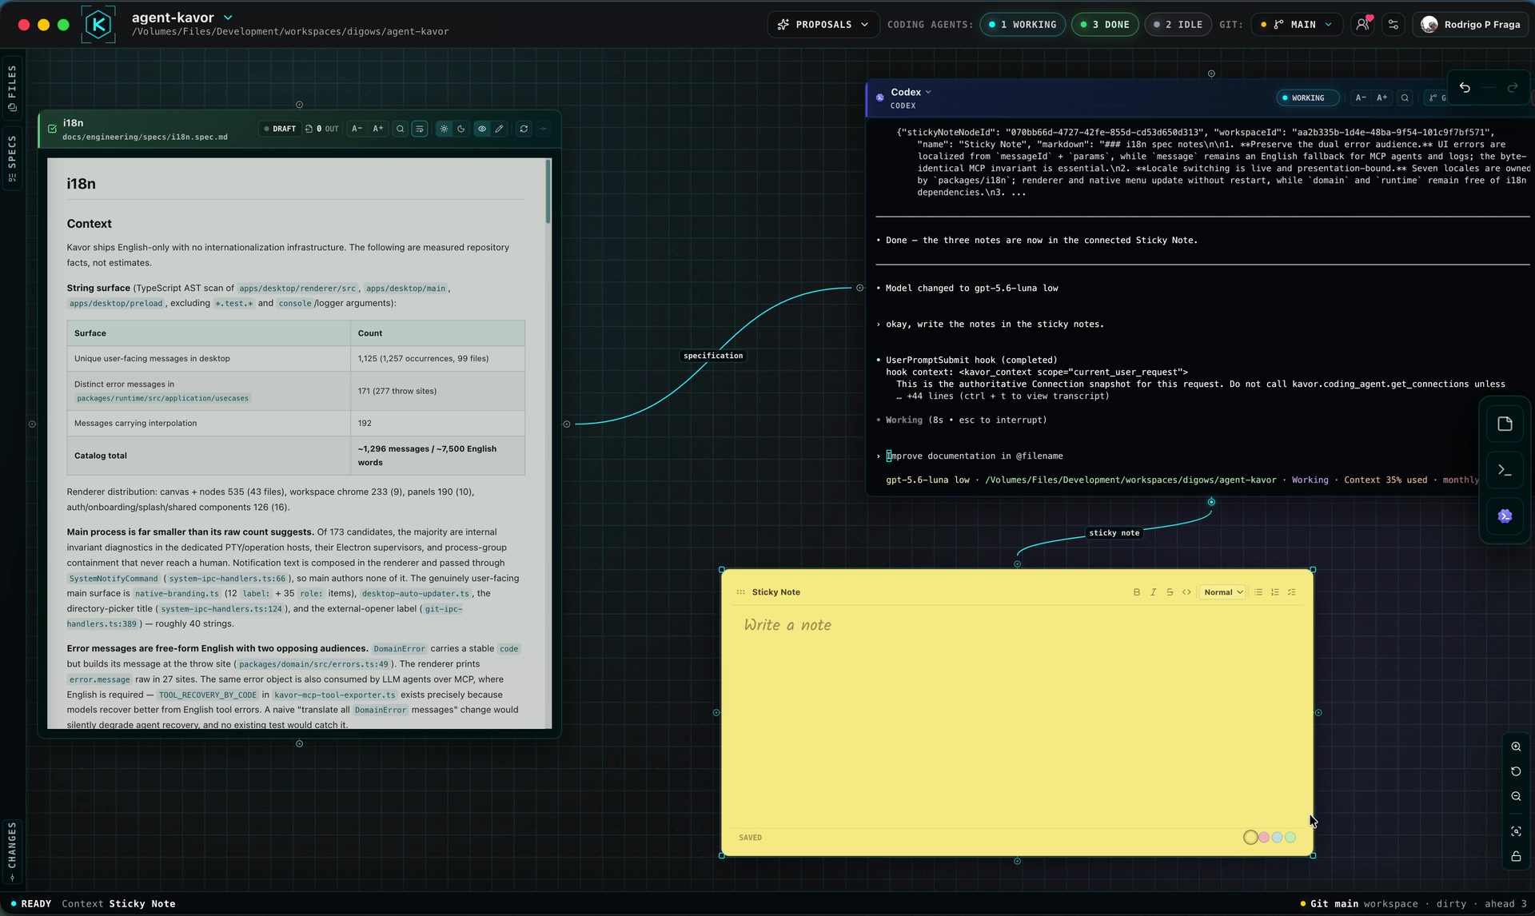Switch i18n spec to light theme

tap(444, 129)
